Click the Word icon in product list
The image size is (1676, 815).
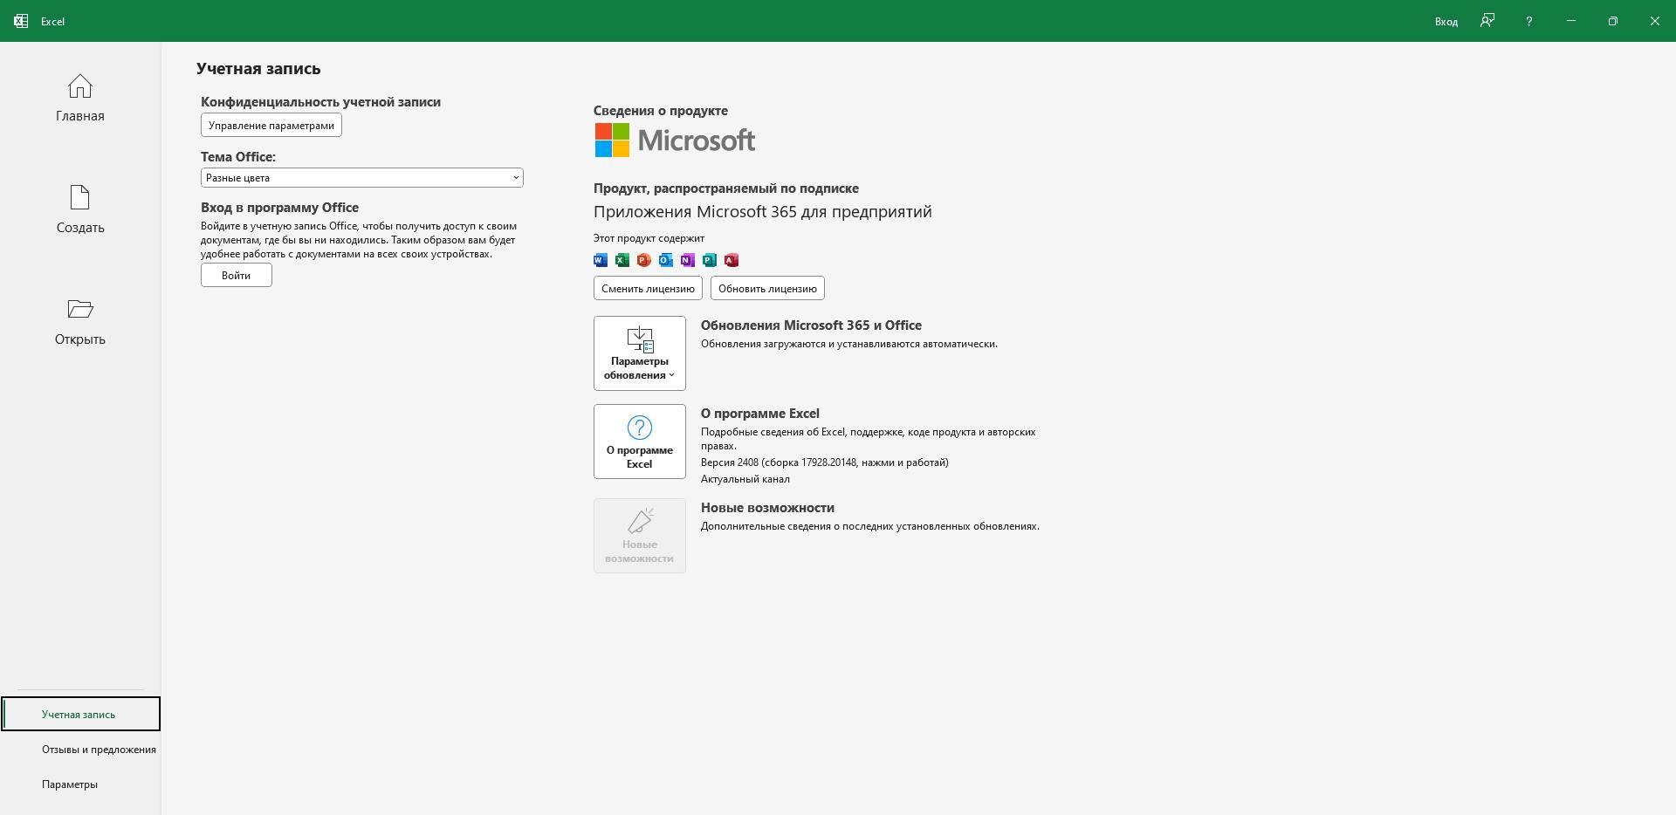(x=601, y=260)
